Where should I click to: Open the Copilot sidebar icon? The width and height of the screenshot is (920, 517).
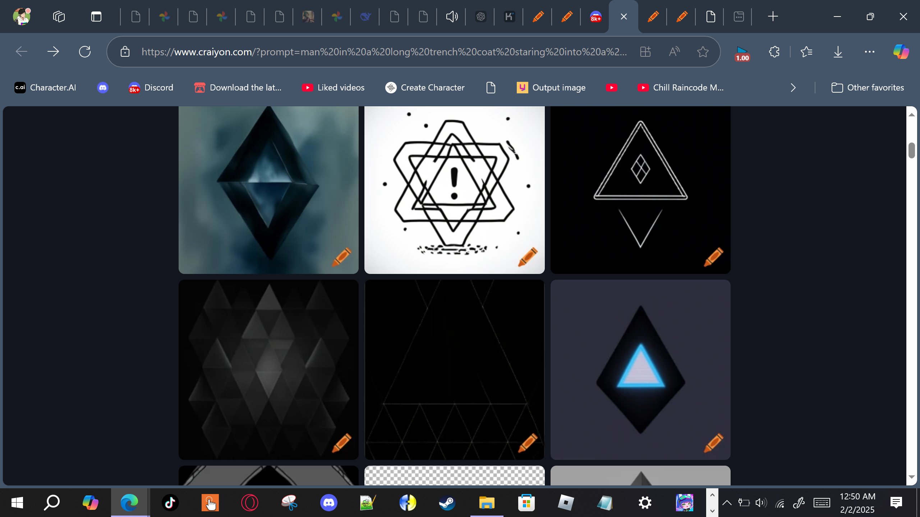click(901, 52)
